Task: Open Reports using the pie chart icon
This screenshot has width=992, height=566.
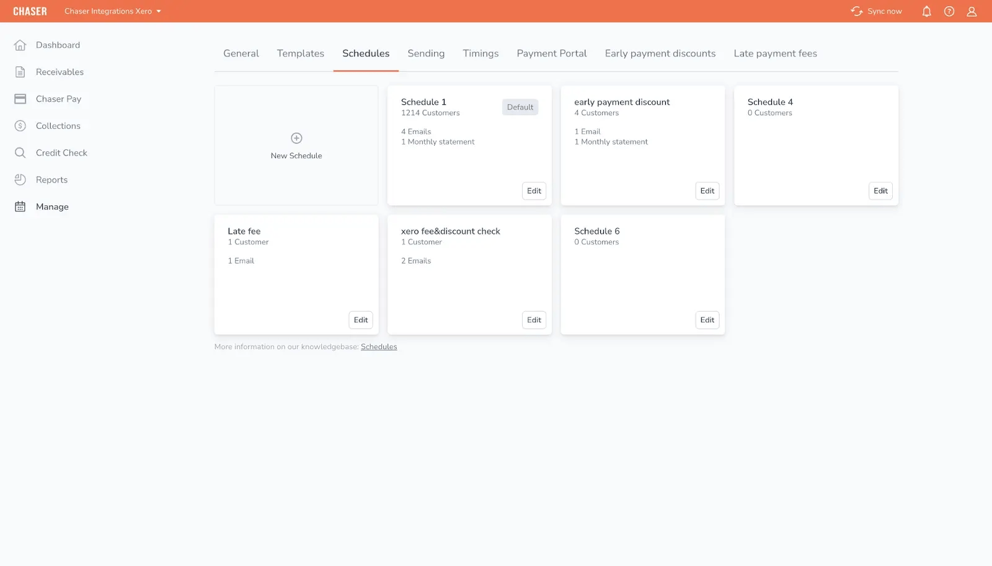Action: tap(20, 180)
